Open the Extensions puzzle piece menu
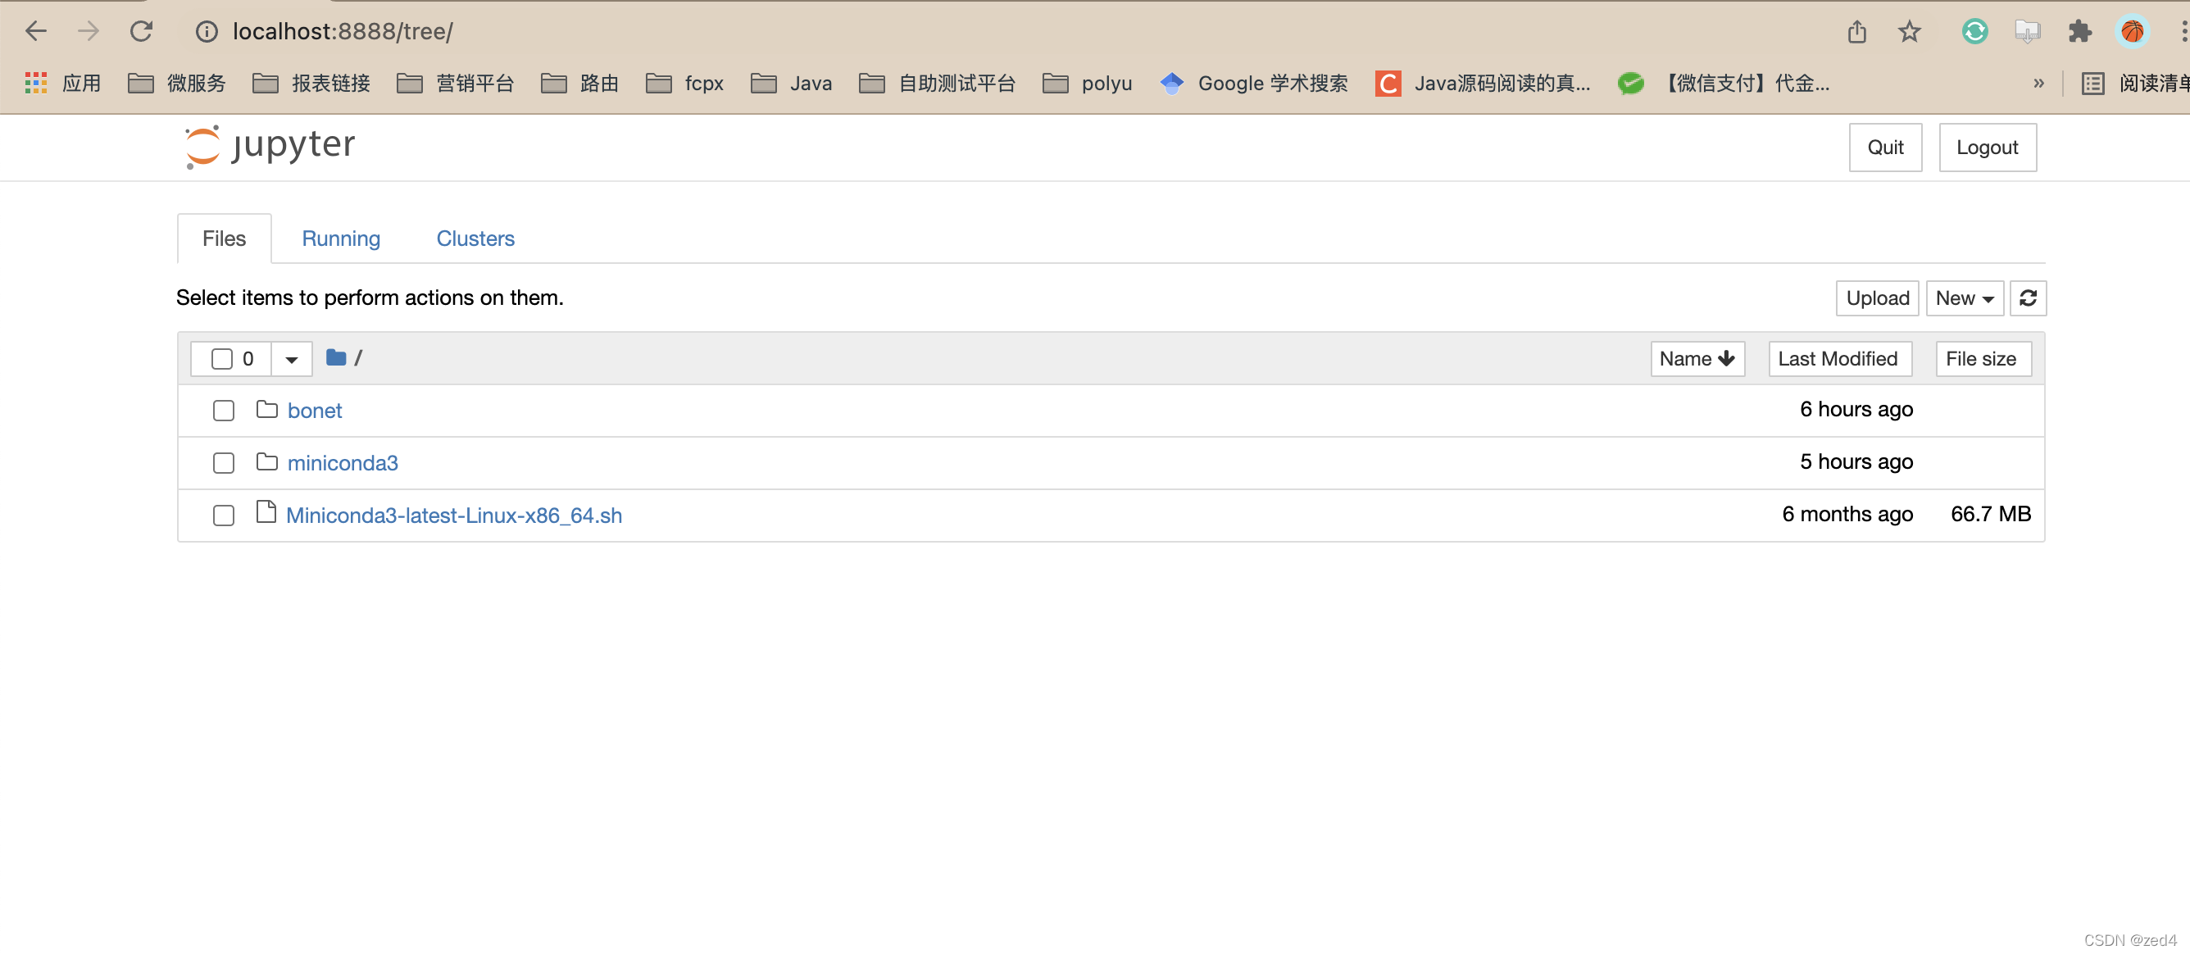2190x954 pixels. tap(2079, 31)
